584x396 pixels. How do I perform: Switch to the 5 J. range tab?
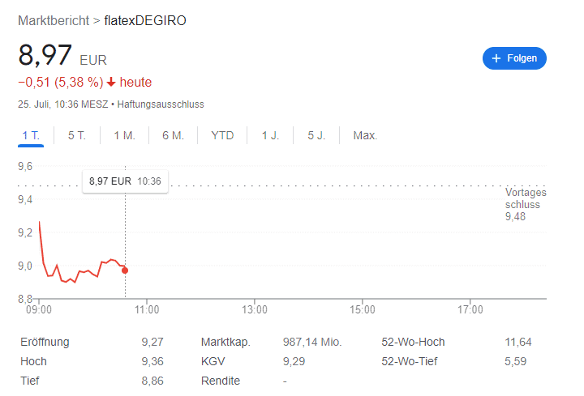pyautogui.click(x=316, y=135)
